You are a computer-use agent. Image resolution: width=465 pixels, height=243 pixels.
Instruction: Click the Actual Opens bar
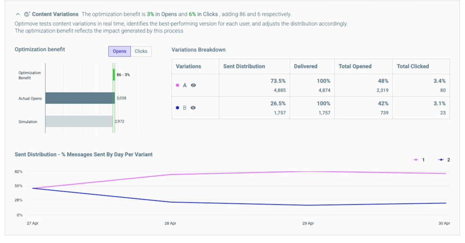(x=80, y=98)
